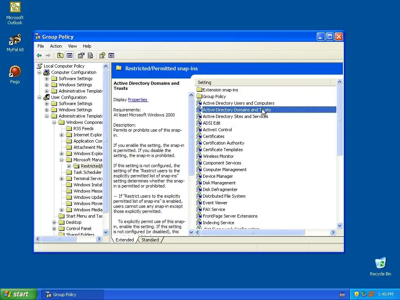The height and width of the screenshot is (300, 400).
Task: Expand Administrative Templates under Computer Configuration
Action: click(47, 91)
